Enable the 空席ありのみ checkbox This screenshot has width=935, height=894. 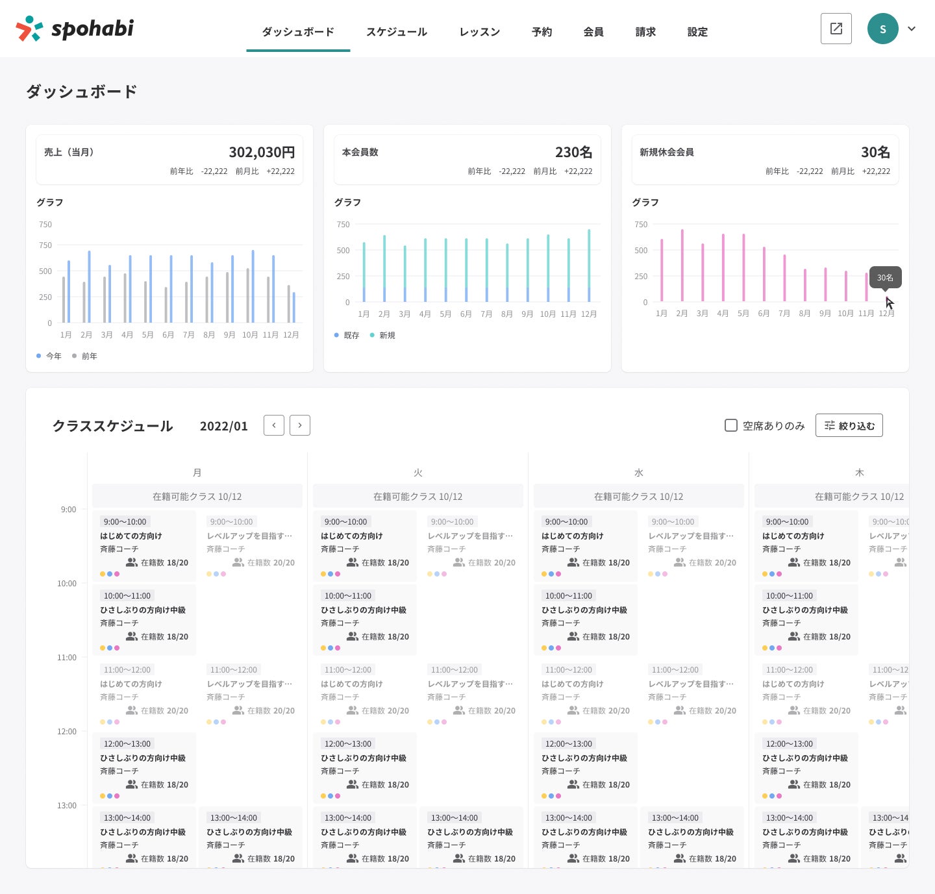point(731,425)
